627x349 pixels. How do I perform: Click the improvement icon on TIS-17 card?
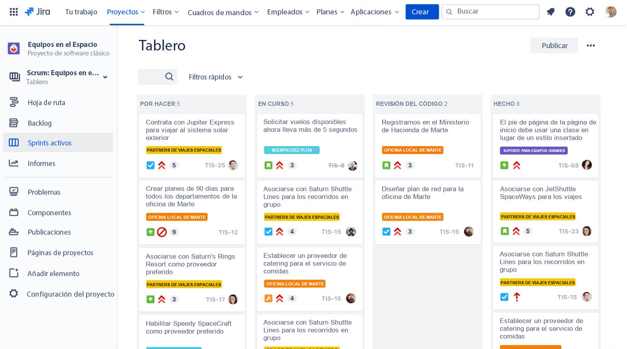coord(151,299)
